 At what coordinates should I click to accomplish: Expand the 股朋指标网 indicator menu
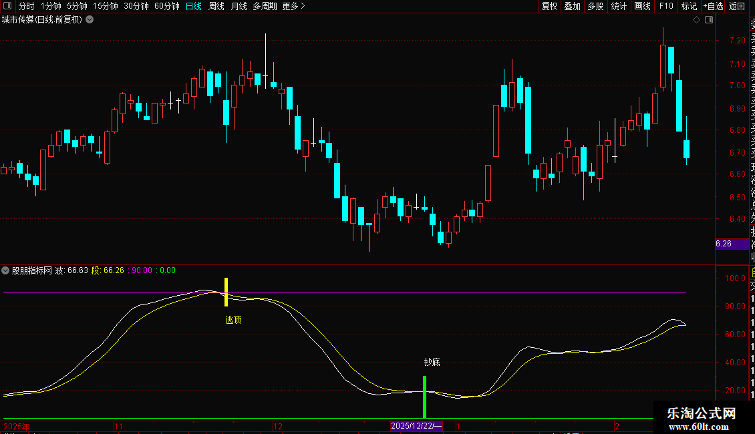point(5,270)
